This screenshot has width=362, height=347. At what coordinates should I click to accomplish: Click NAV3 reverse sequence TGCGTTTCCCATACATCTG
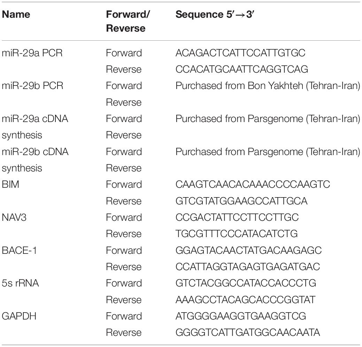coord(237,234)
